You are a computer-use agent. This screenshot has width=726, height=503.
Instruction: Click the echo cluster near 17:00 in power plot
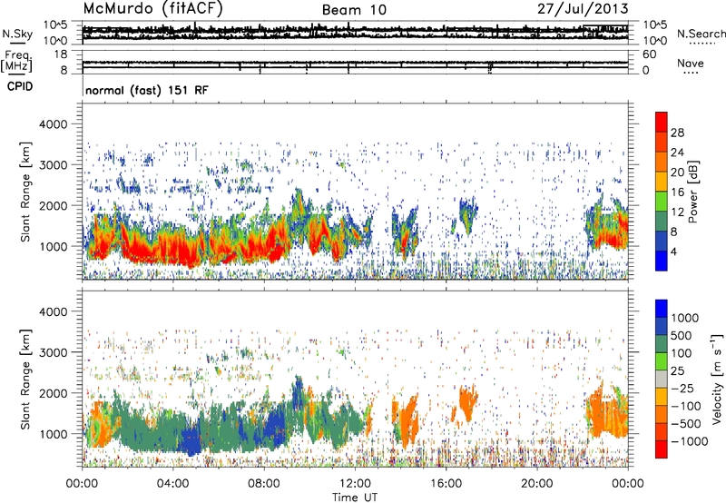pos(467,214)
